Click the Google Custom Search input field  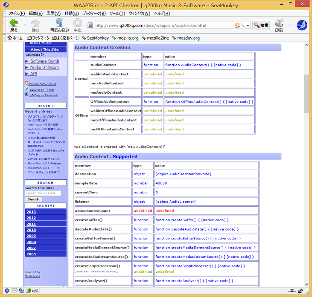(43, 193)
